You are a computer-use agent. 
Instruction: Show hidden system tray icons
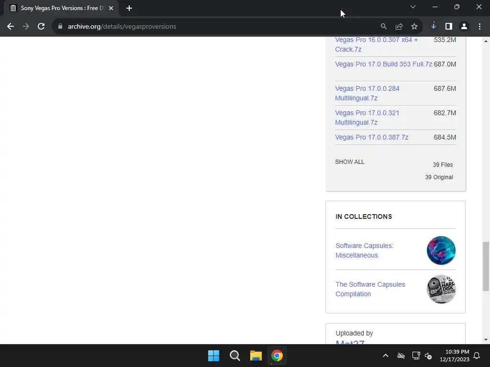pyautogui.click(x=386, y=356)
